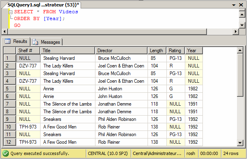Click the Videos table name in query
247x159 pixels.
pyautogui.click(x=68, y=12)
